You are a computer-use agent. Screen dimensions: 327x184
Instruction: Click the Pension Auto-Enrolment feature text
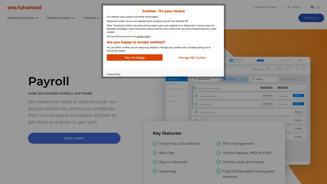(243, 162)
